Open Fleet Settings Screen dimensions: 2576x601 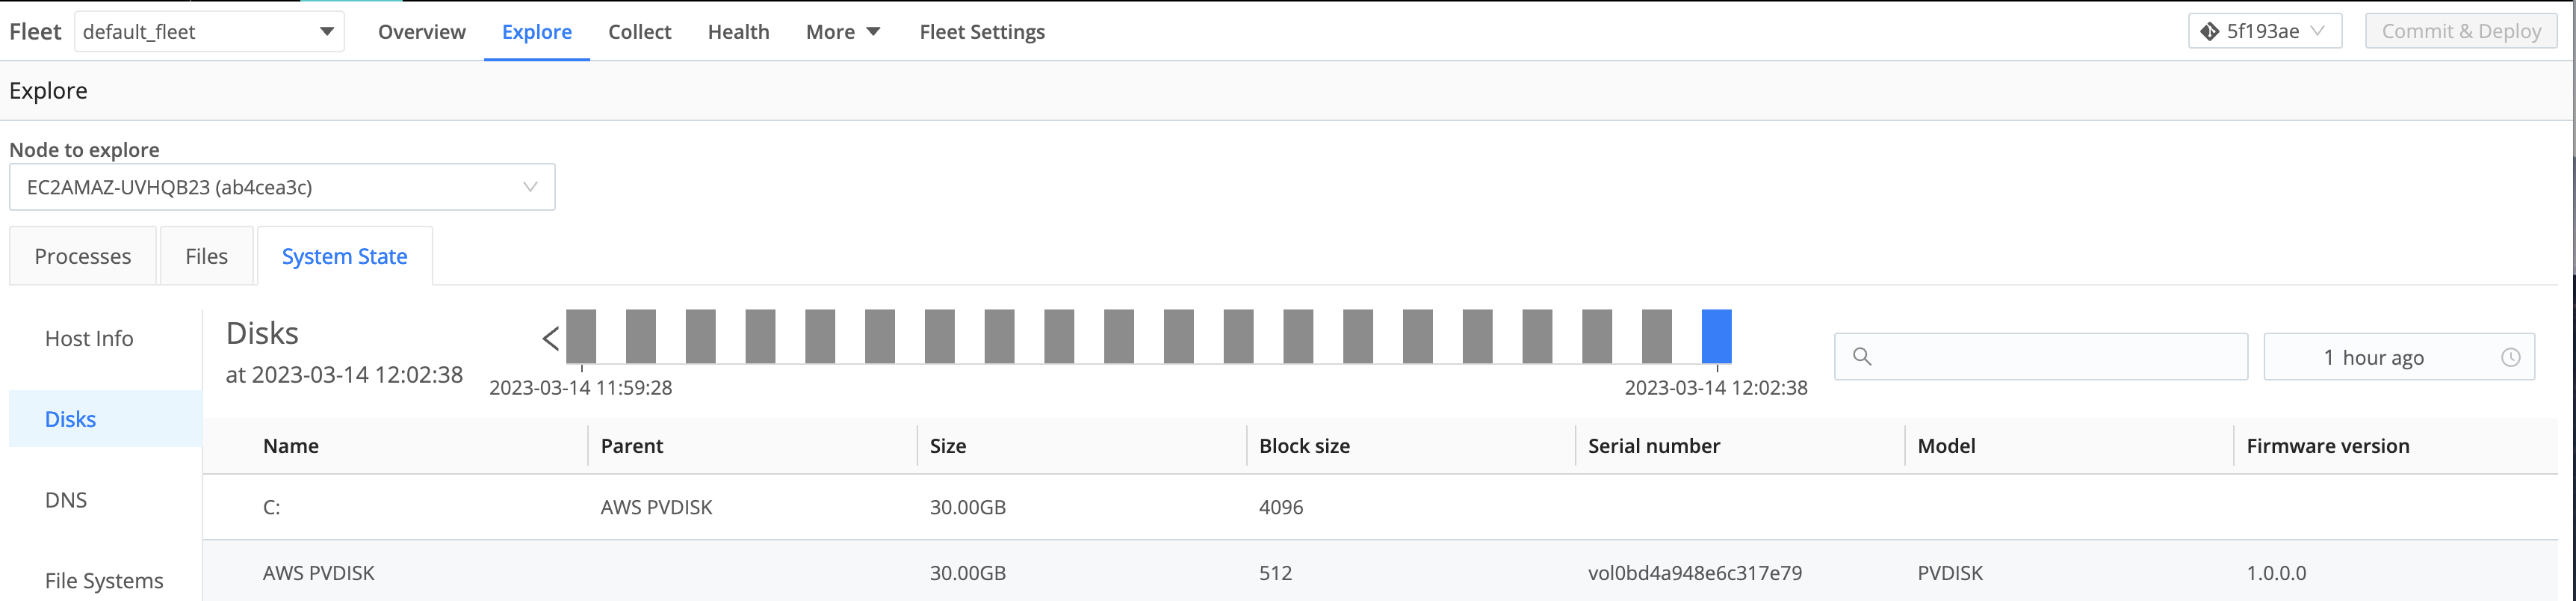(981, 32)
